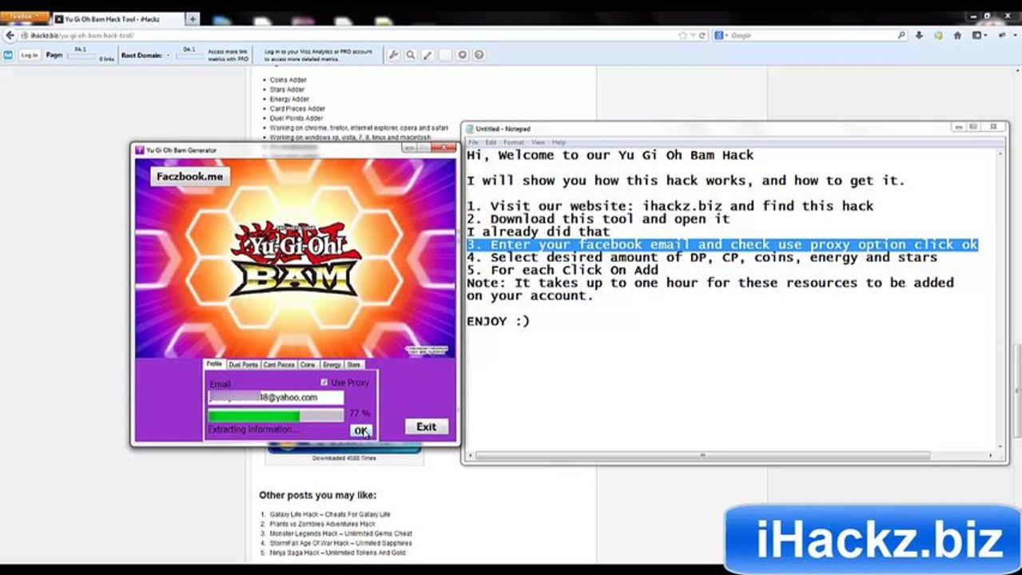Click Notepad horizontal scrollbar

pyautogui.click(x=702, y=455)
